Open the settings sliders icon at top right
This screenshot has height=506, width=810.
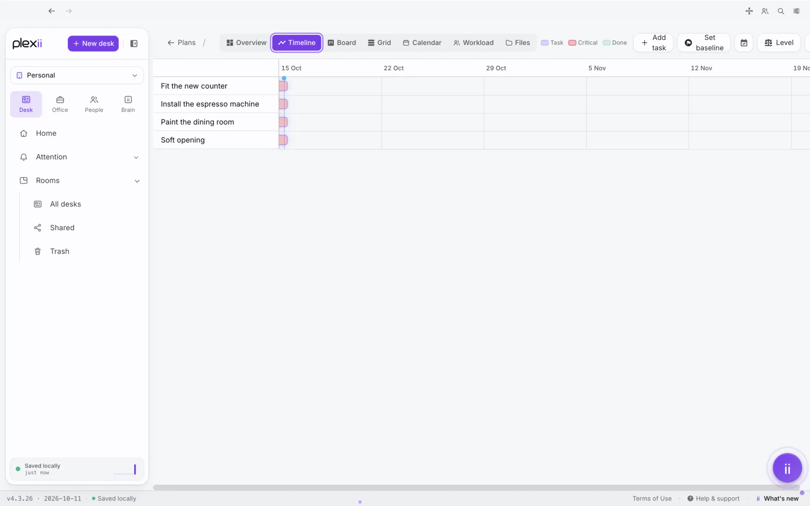point(796,11)
